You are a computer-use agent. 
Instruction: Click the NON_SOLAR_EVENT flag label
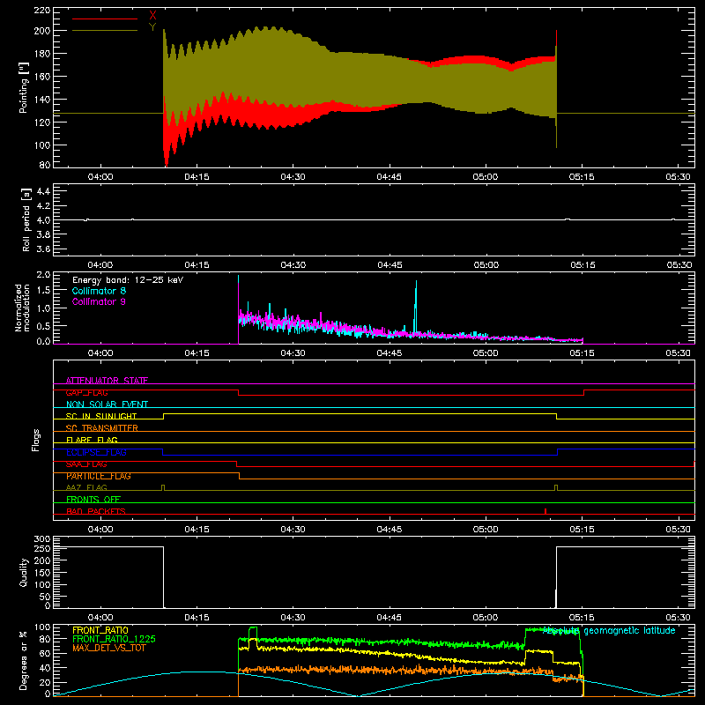coord(107,404)
